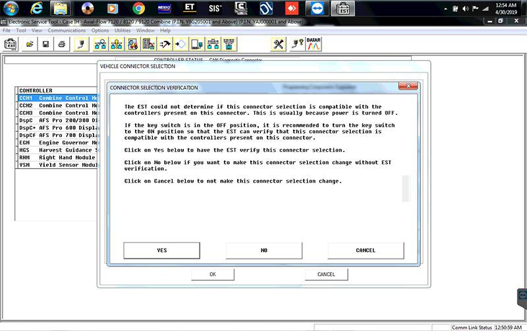Open the View menu
The image size is (527, 331).
click(37, 30)
